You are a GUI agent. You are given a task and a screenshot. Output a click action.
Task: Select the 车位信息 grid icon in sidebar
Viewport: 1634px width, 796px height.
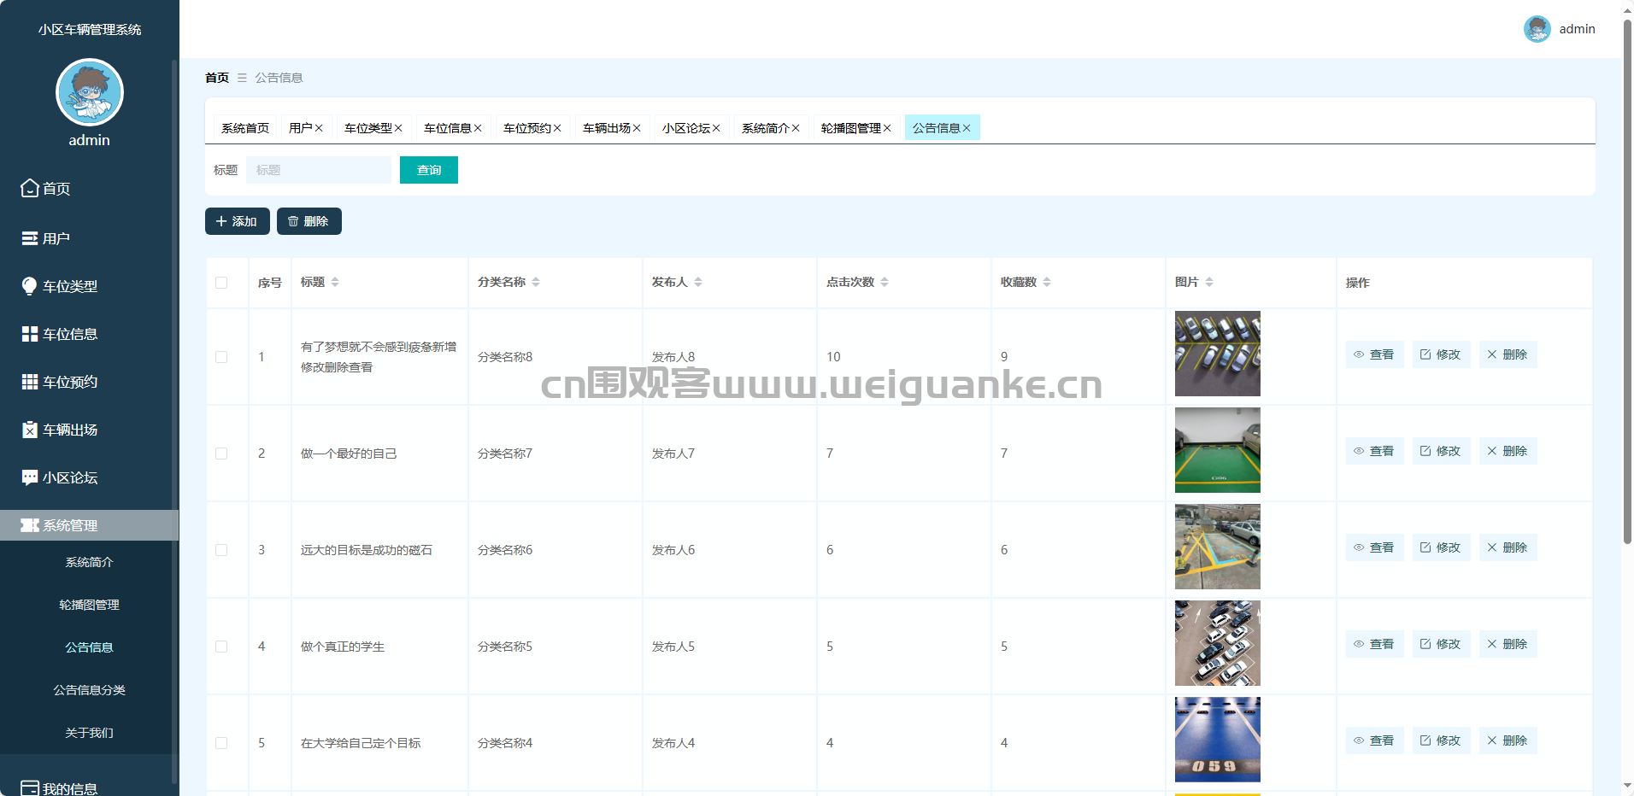click(x=30, y=334)
